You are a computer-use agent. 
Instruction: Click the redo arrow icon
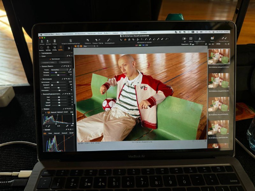99,40
